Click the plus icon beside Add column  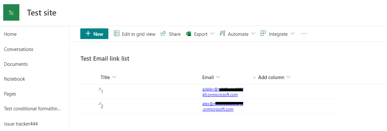click(x=254, y=77)
